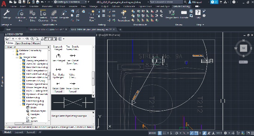The width and height of the screenshot is (254, 136).
Task: Open the WCS coordinate system dropdown
Action: coord(243,62)
